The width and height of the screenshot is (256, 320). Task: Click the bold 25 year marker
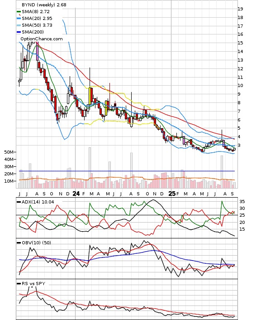172,194
